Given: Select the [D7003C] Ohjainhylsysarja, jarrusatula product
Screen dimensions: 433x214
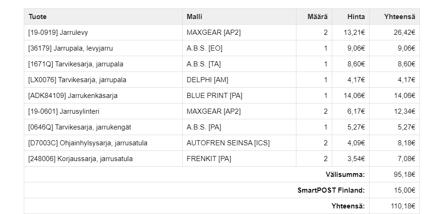Looking at the screenshot, I should (88, 143).
